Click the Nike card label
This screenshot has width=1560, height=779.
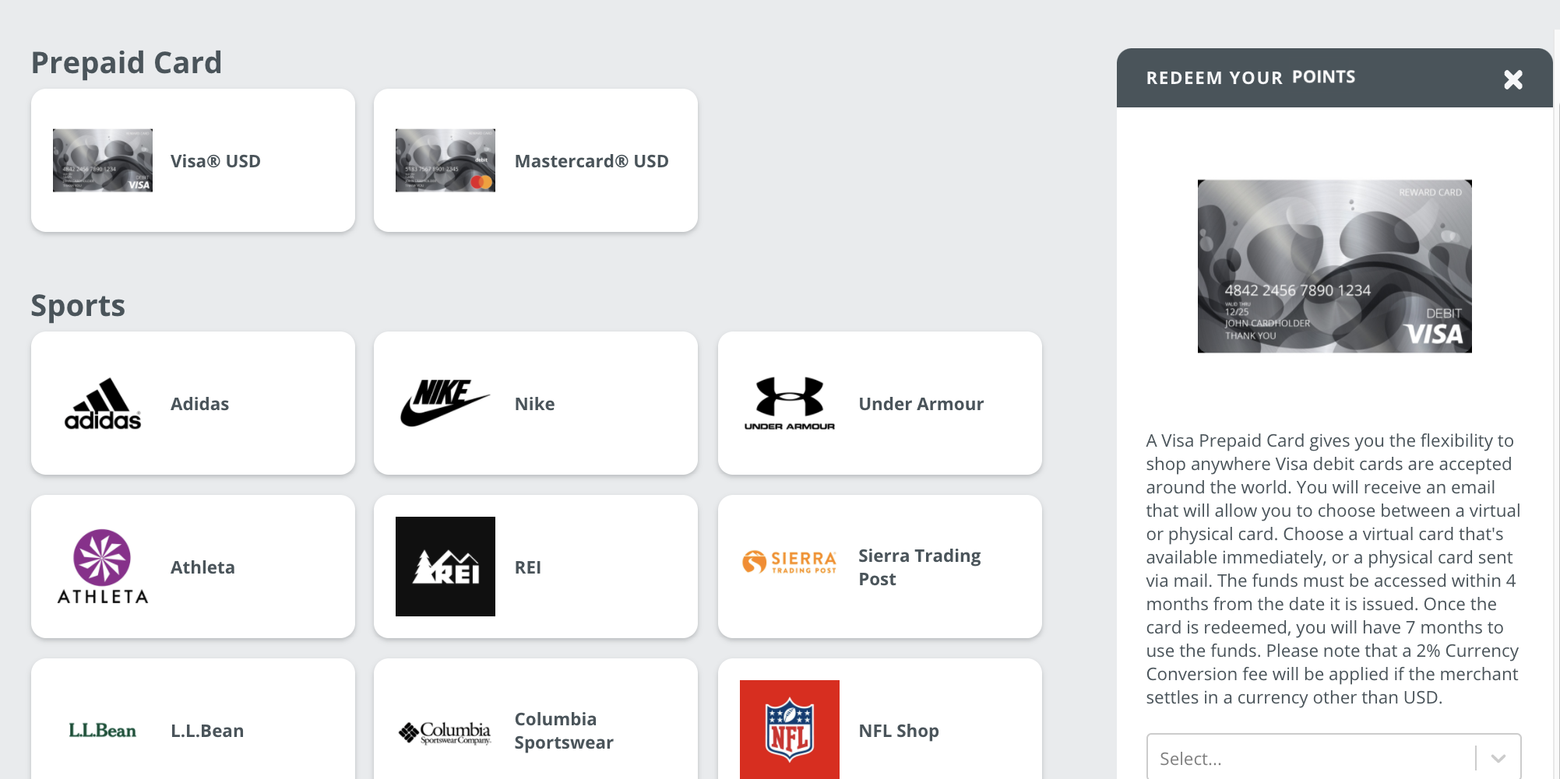pyautogui.click(x=534, y=403)
